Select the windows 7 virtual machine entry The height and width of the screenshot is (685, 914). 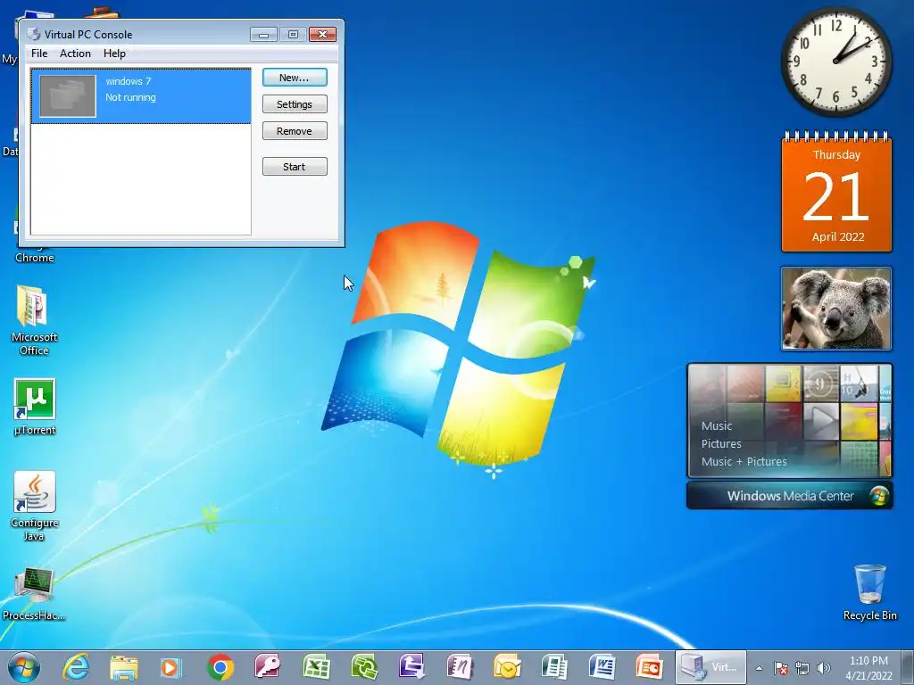[141, 96]
